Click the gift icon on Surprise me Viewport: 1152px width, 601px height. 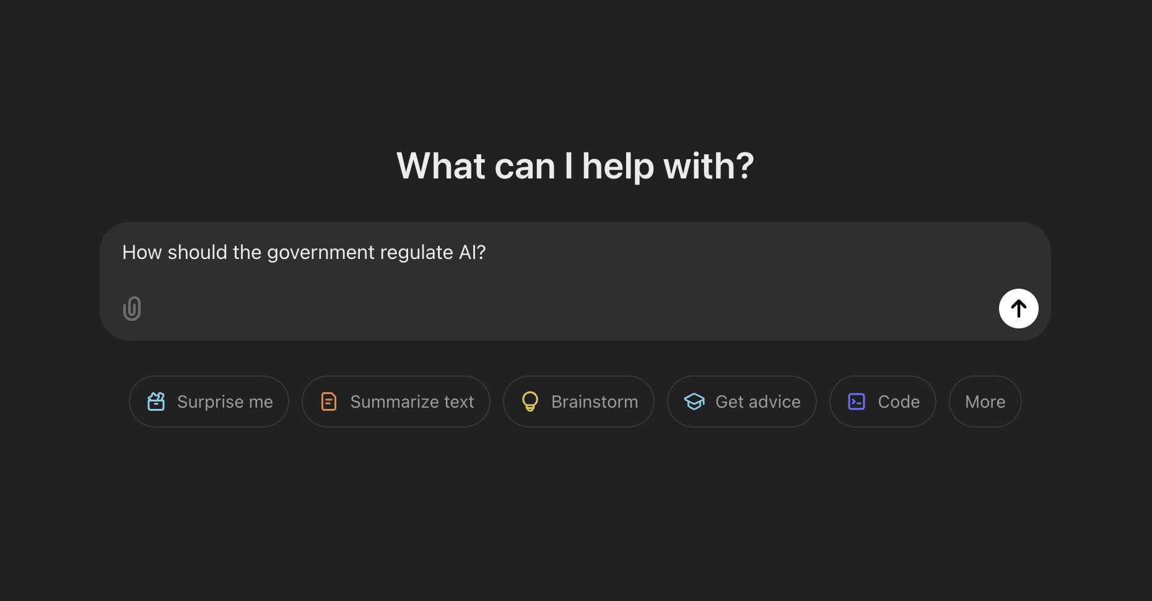coord(157,401)
